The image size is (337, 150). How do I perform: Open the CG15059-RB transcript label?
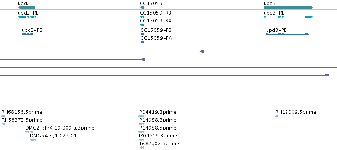point(155,13)
